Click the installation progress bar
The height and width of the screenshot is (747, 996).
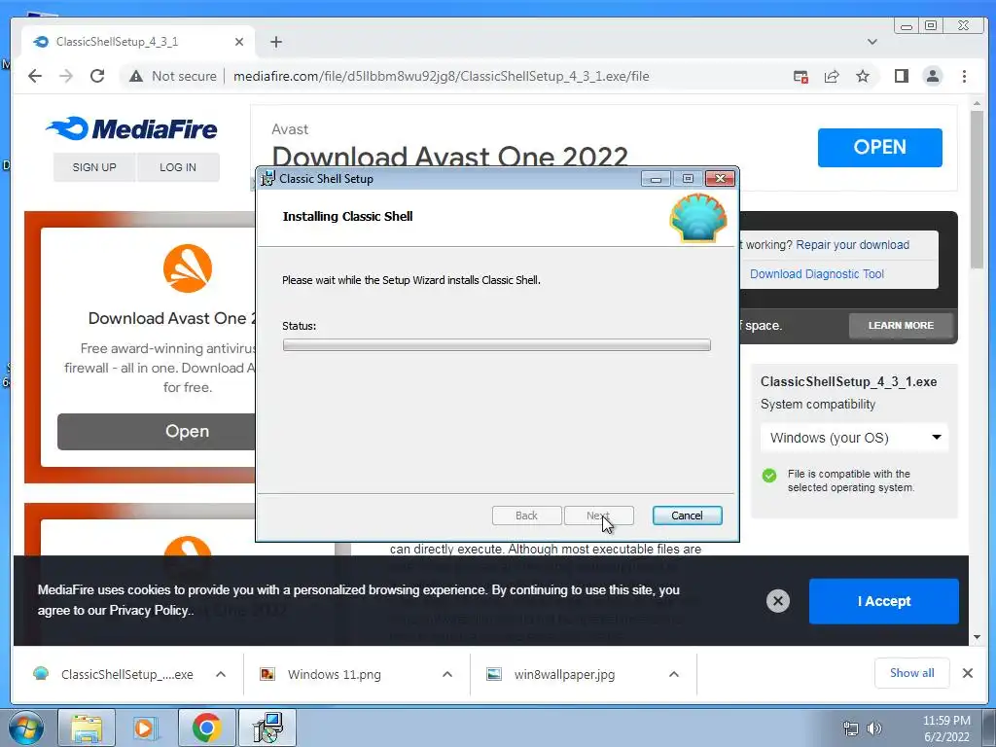(x=497, y=345)
